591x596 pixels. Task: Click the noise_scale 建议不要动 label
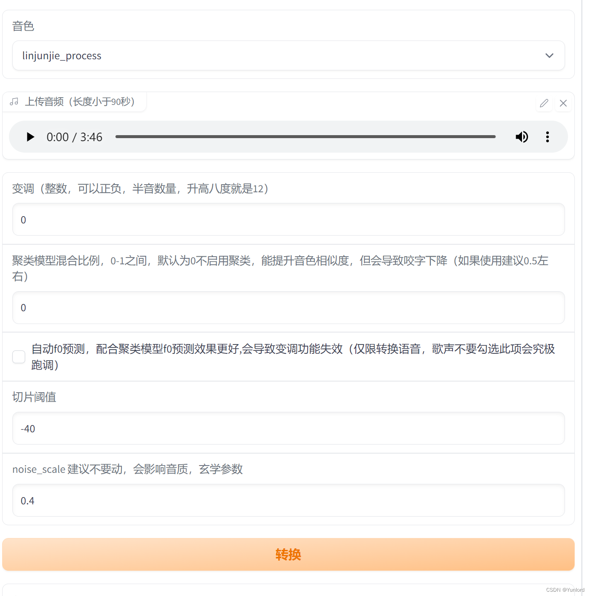tap(127, 469)
